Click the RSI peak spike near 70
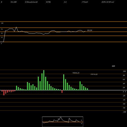The width and height of the screenshot is (127, 127). (16, 27)
